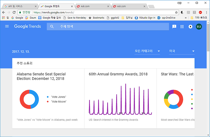Click the "Vote Moore" legend label
Image resolution: width=210 pixels, height=137 pixels.
pyautogui.click(x=59, y=101)
